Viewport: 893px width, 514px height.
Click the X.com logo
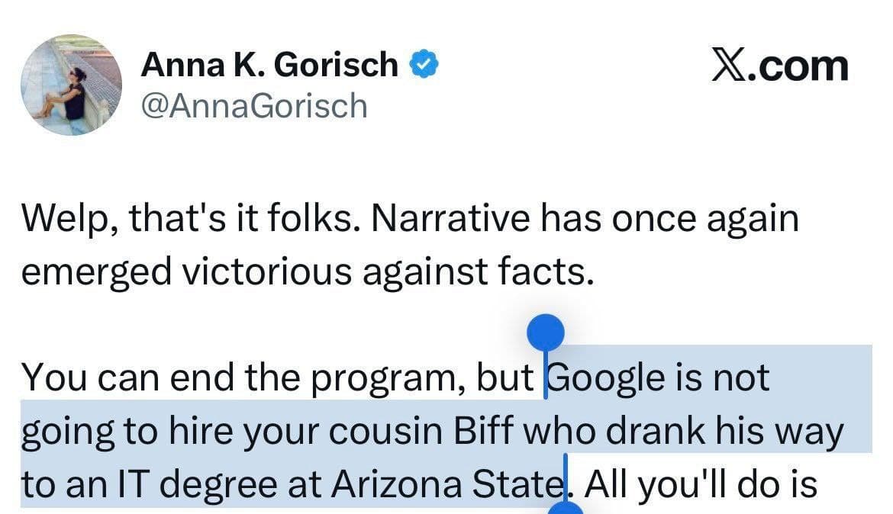pos(779,66)
